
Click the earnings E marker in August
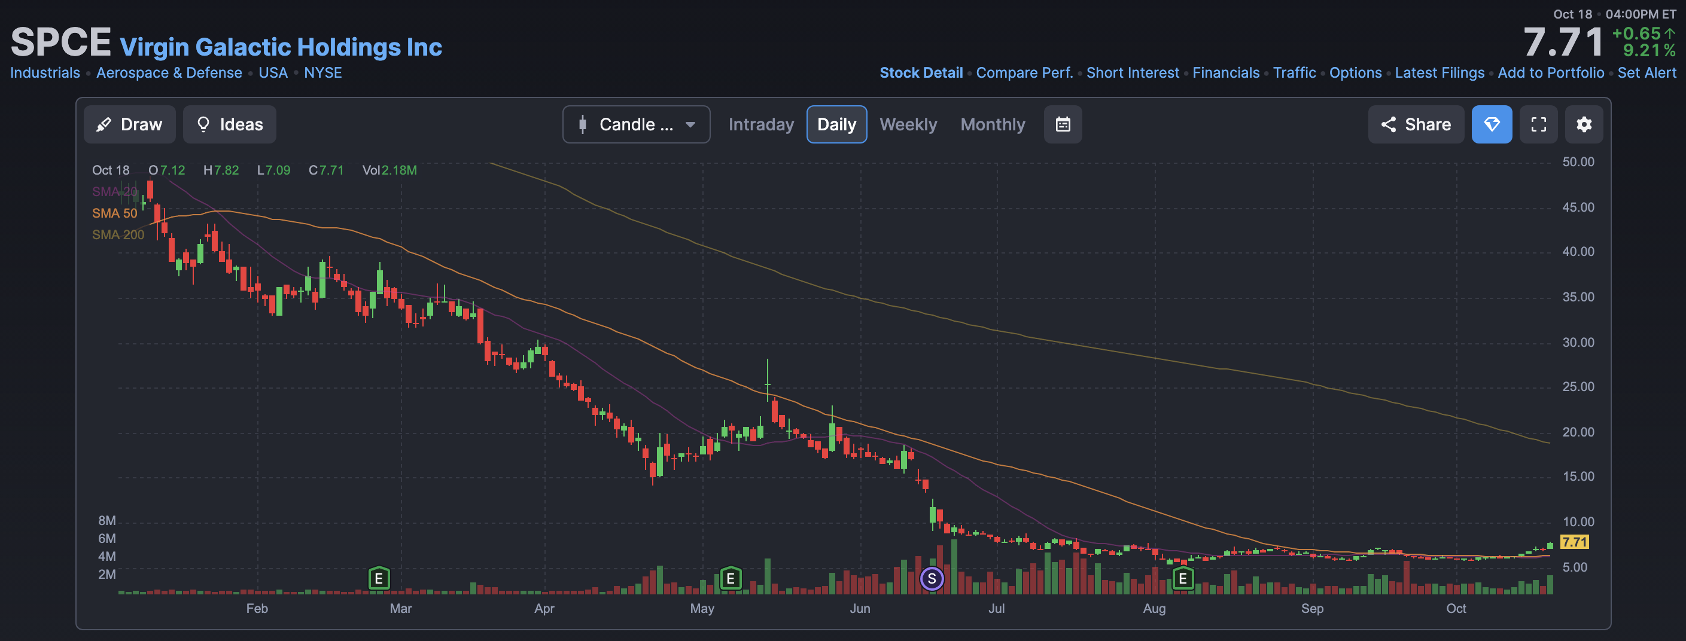click(x=1183, y=578)
